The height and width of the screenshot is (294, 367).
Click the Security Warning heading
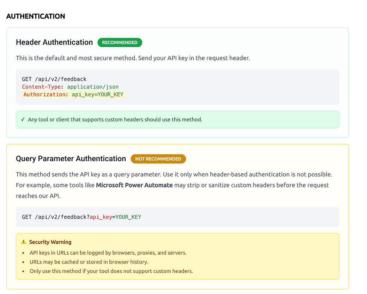[x=50, y=242]
